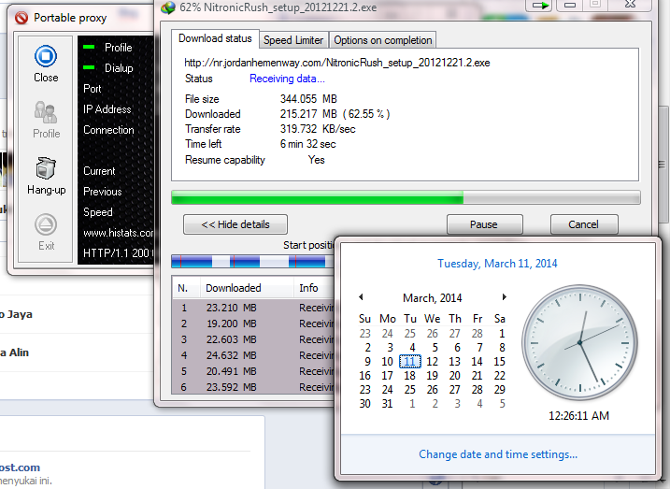Viewport: 670px width, 489px height.
Task: Click the Speed label in proxy panel
Action: point(98,212)
